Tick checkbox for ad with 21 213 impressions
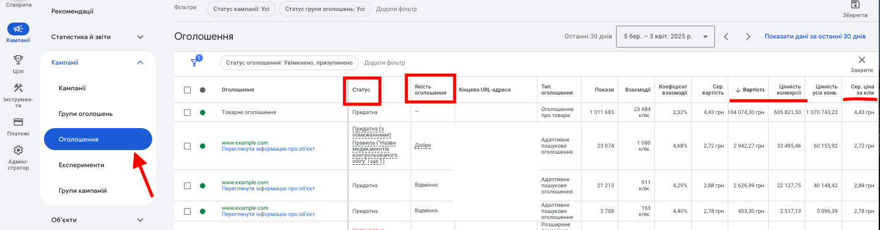The height and width of the screenshot is (230, 880). click(x=187, y=185)
